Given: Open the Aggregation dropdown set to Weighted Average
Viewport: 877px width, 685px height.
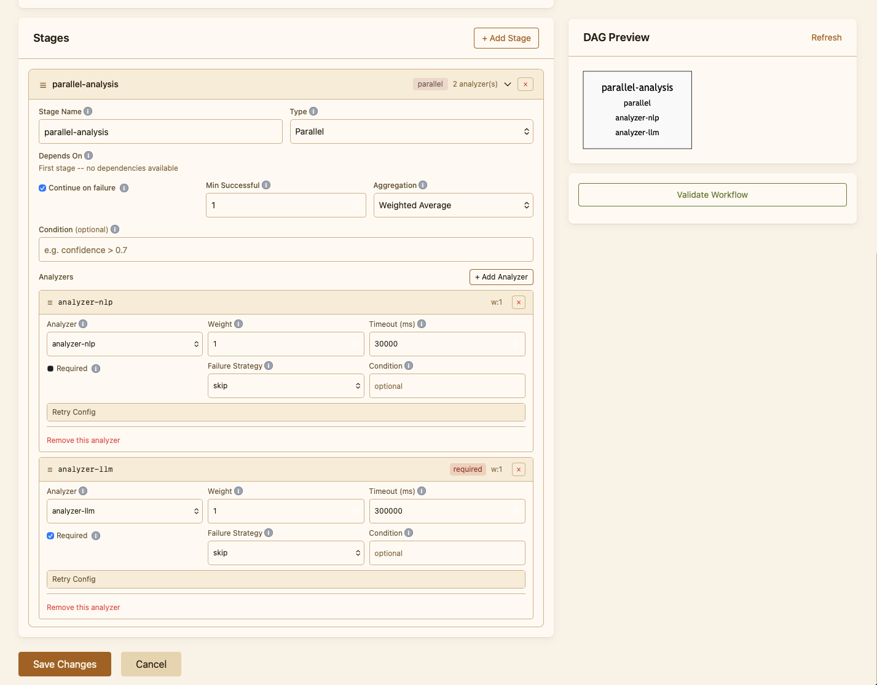Looking at the screenshot, I should click(x=454, y=205).
